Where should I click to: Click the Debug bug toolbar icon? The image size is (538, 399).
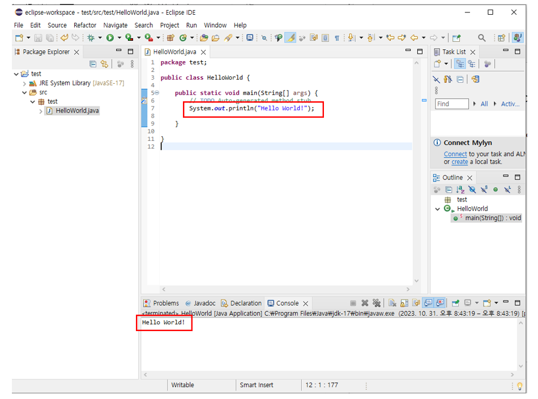[x=91, y=38]
